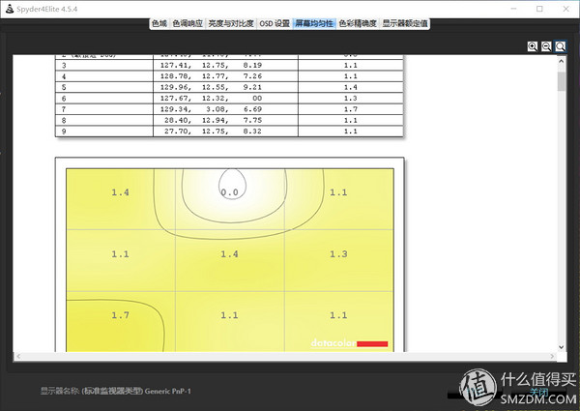Click the vertical scrollbar thumb
580x411 pixels.
562,81
